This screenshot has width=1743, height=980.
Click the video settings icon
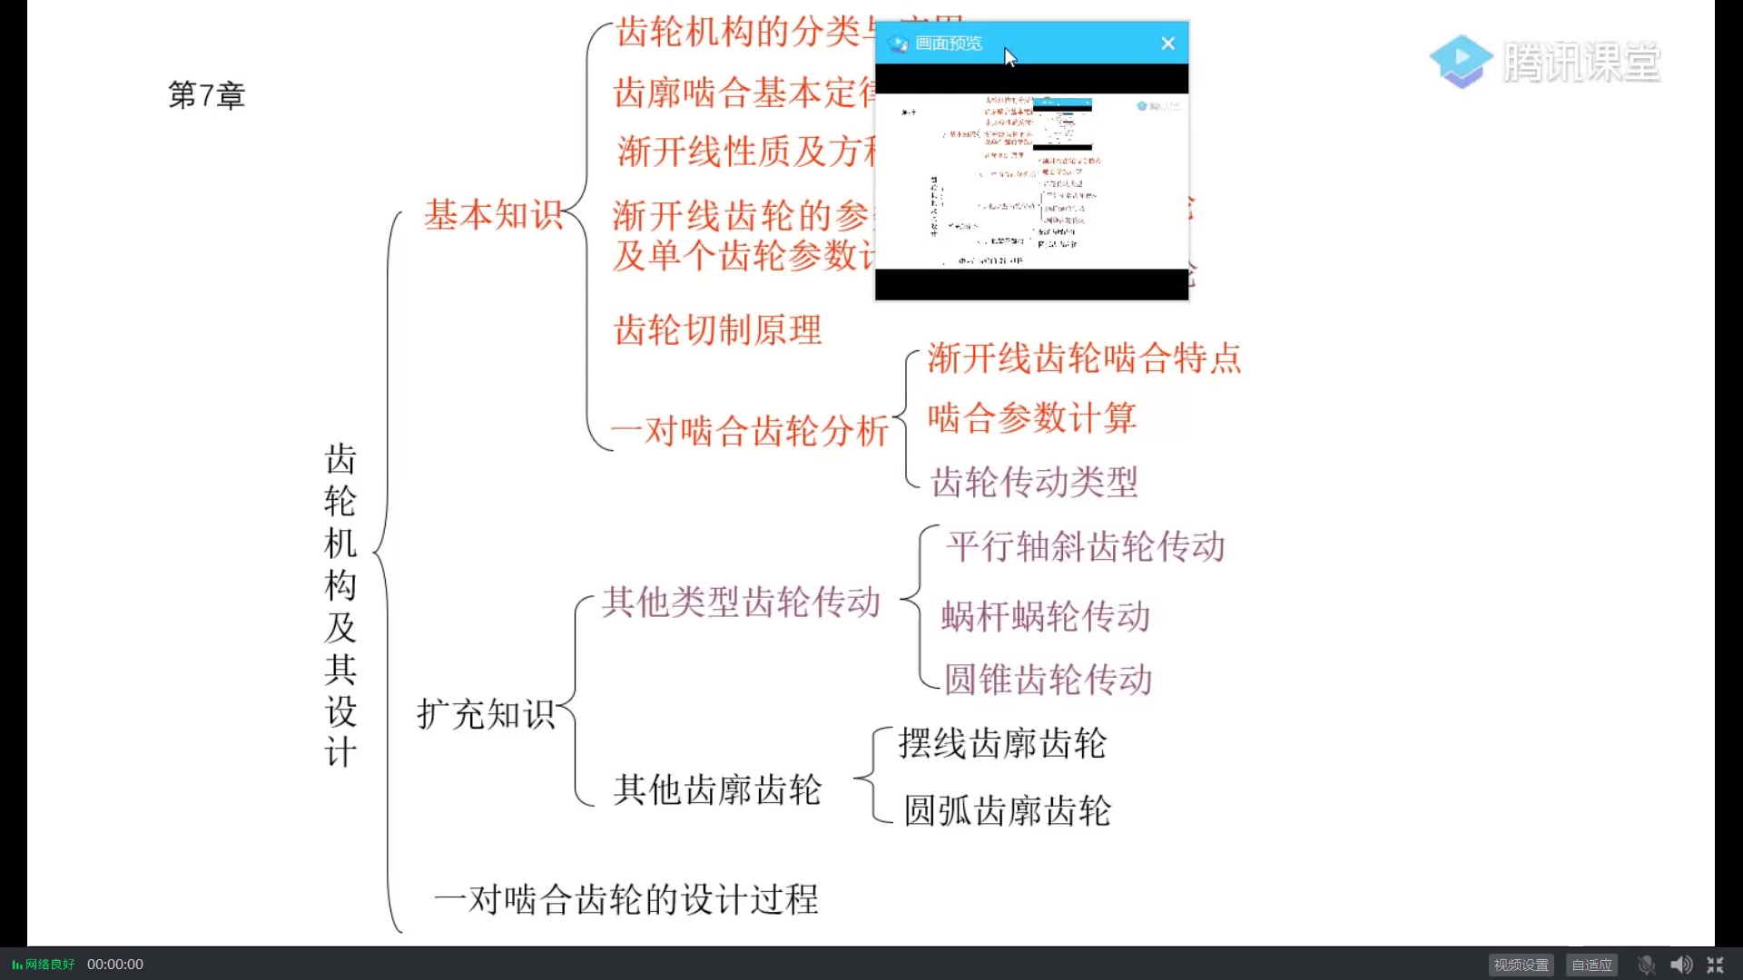point(1519,964)
